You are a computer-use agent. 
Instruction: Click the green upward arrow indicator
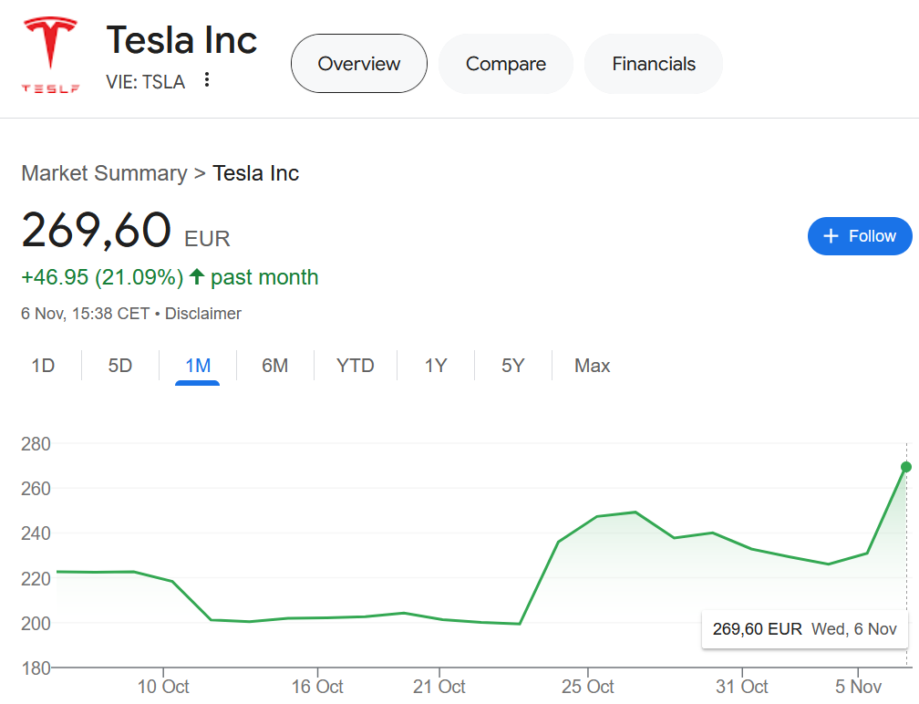(x=196, y=278)
